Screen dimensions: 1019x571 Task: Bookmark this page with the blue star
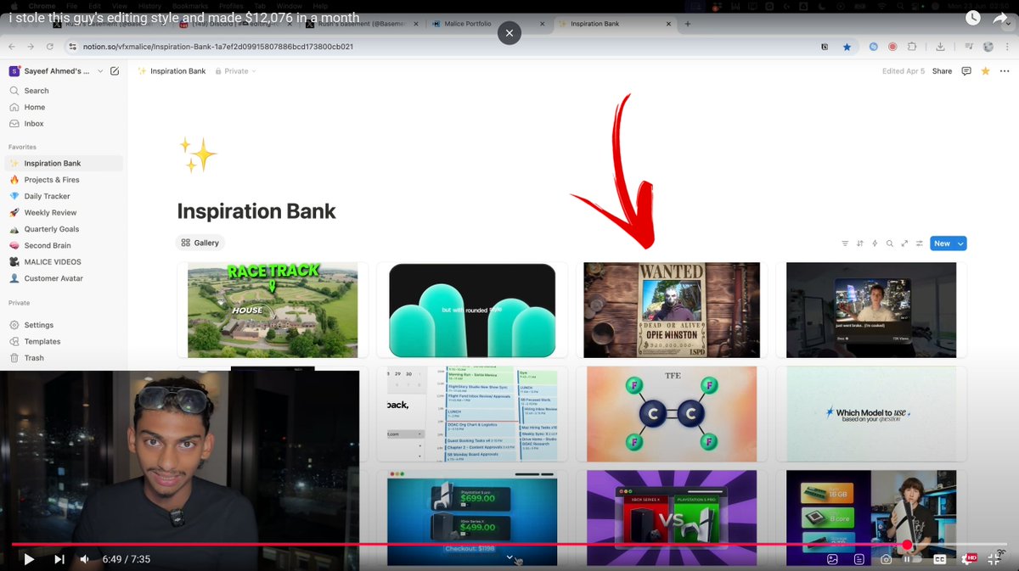(x=846, y=47)
